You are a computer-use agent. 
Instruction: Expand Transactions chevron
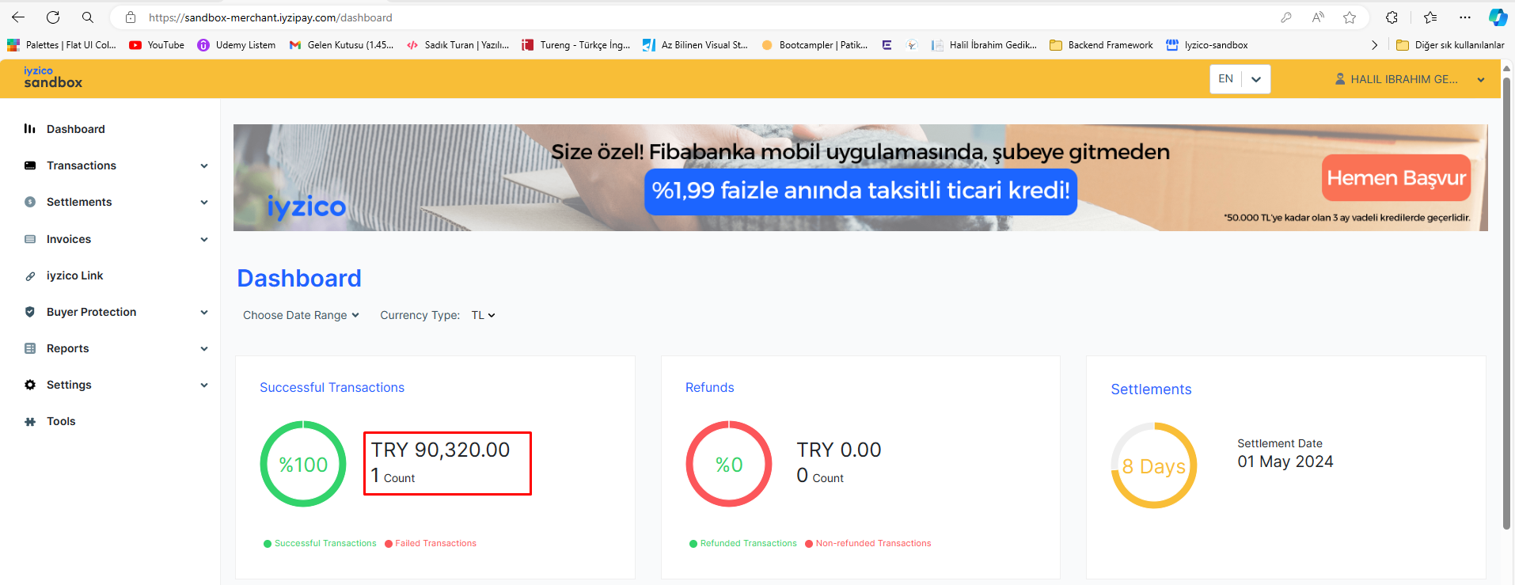204,165
